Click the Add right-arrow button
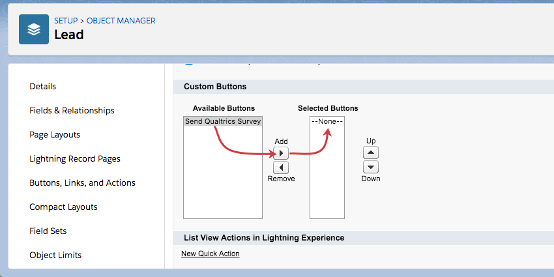Viewport: 554px width, 277px height. [x=281, y=153]
